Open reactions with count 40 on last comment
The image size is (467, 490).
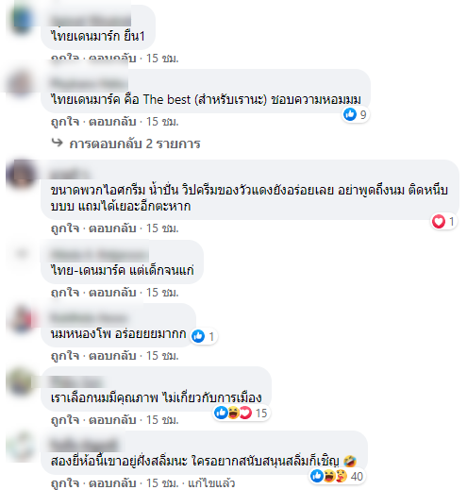click(x=337, y=476)
